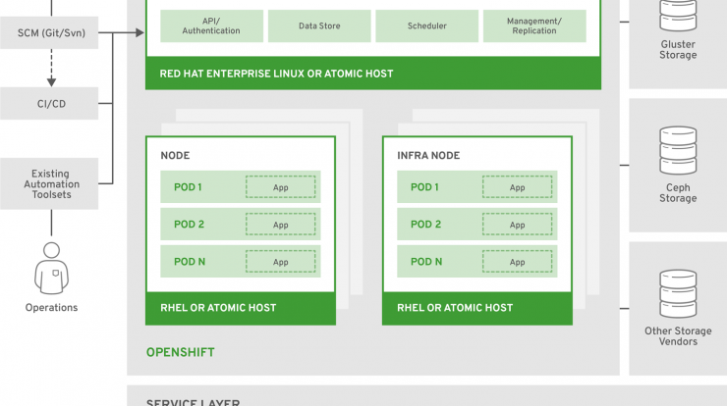Screen dimensions: 727x406
Task: Click arrowhead pointing into the master host box
Action: point(140,32)
